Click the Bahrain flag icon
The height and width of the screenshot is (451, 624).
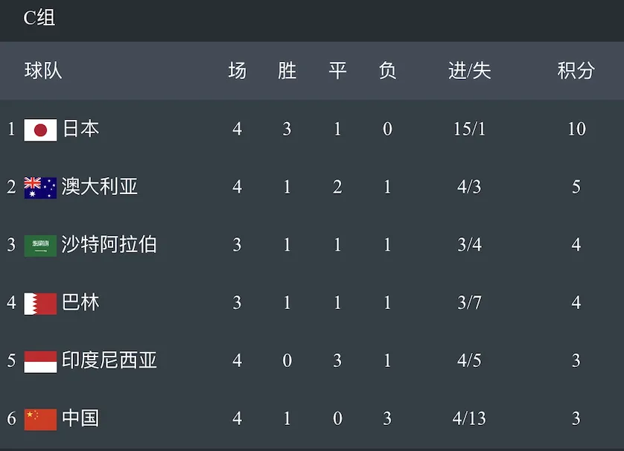coord(40,304)
